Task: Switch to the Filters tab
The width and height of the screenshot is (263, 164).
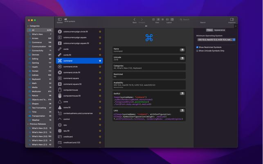Action: 209,30
